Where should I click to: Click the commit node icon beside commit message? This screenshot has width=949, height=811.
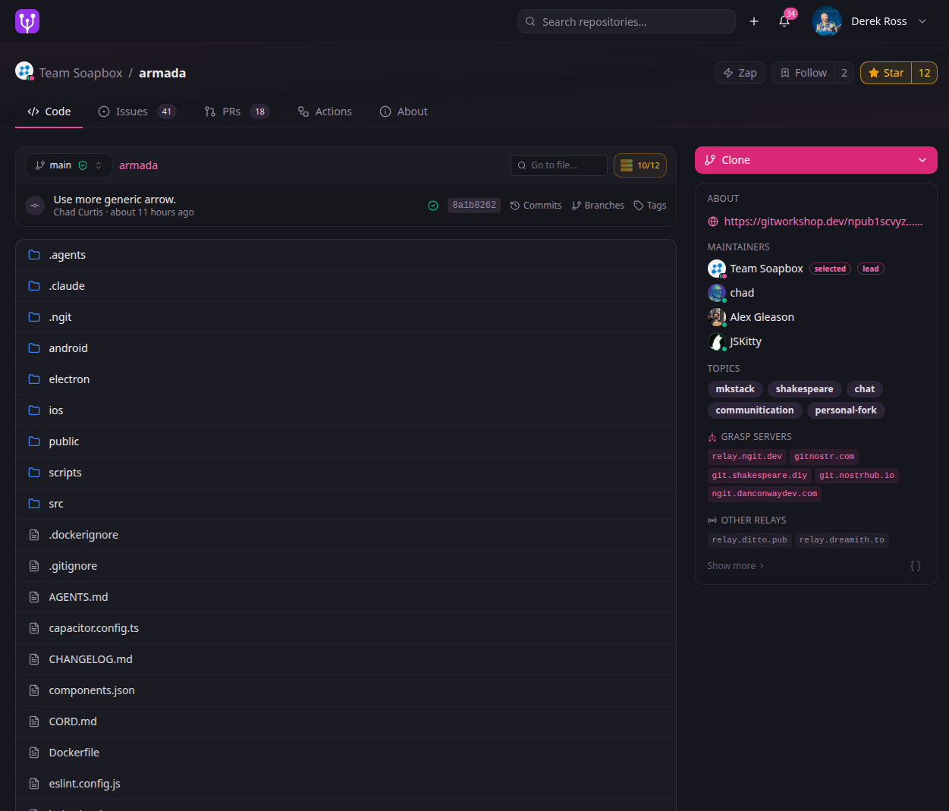click(35, 206)
